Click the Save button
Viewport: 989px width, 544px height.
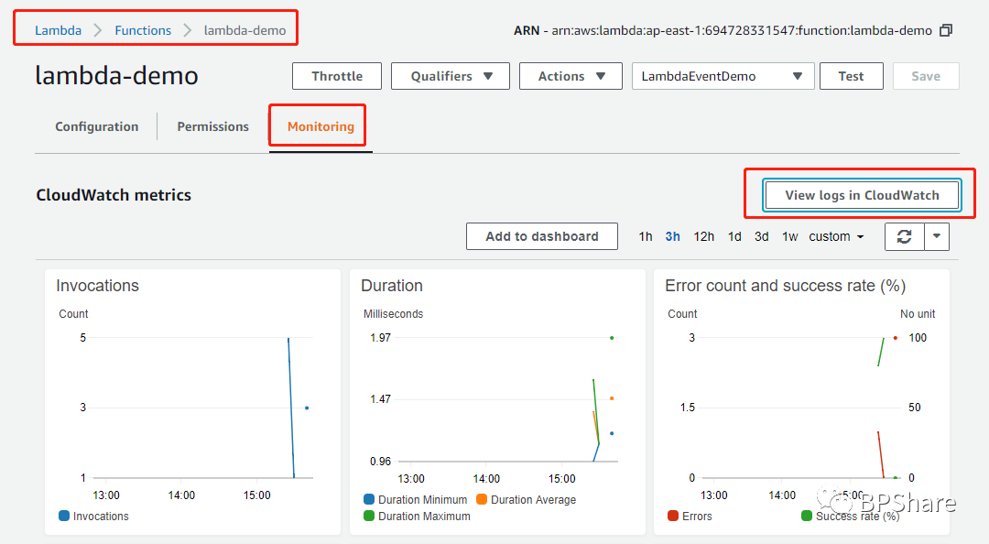[x=926, y=76]
